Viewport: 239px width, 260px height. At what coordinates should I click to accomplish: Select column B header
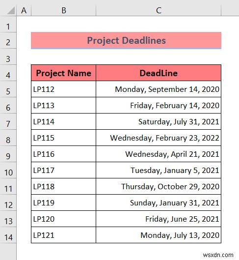pos(64,10)
